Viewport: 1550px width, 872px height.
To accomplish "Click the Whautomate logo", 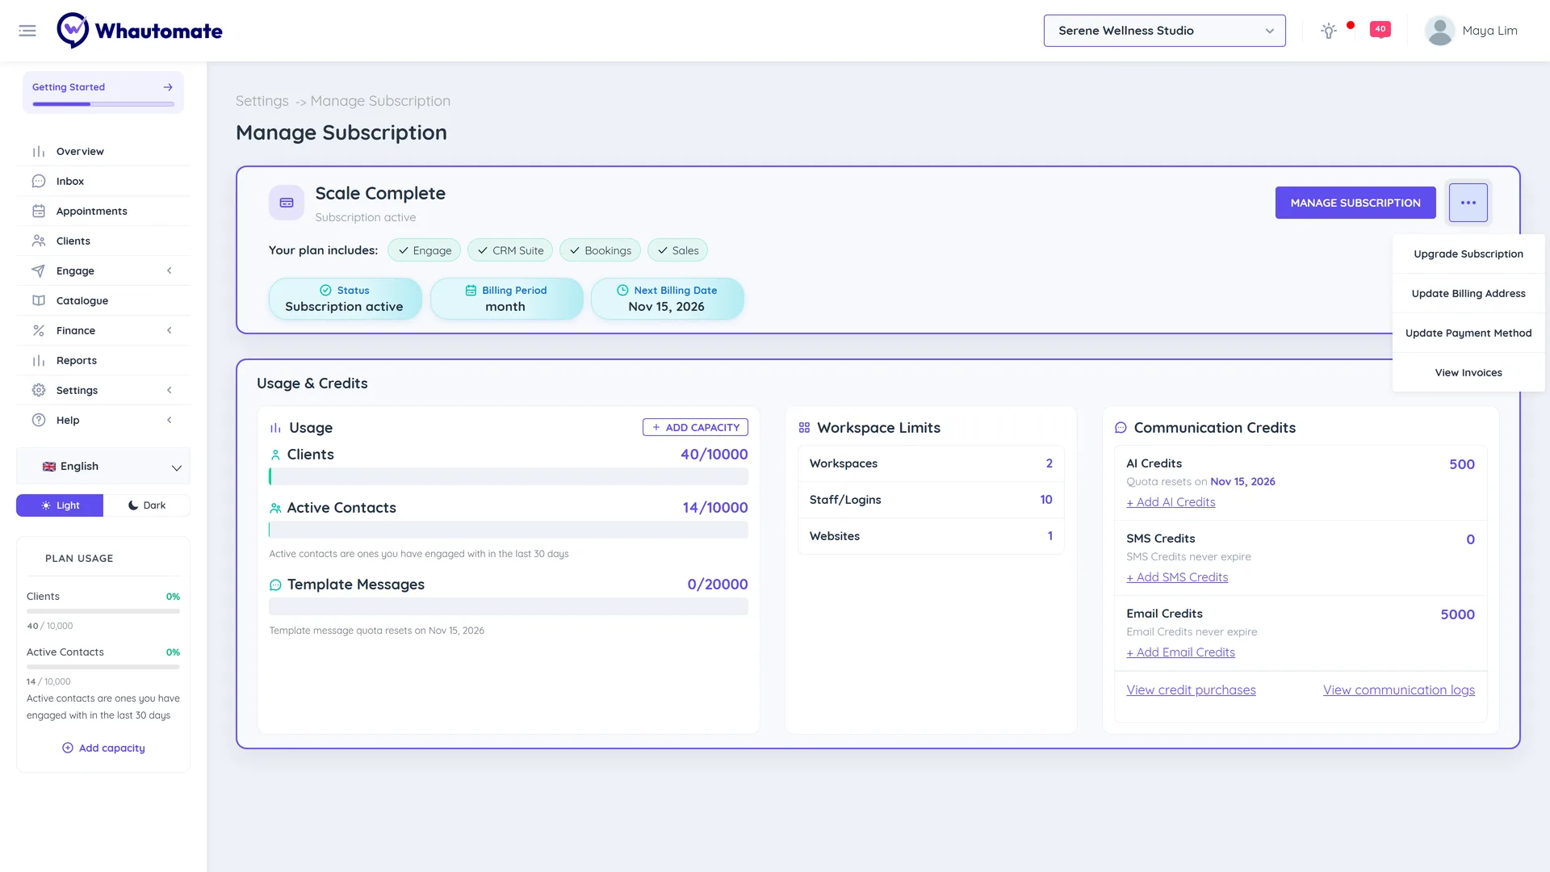I will (x=140, y=31).
